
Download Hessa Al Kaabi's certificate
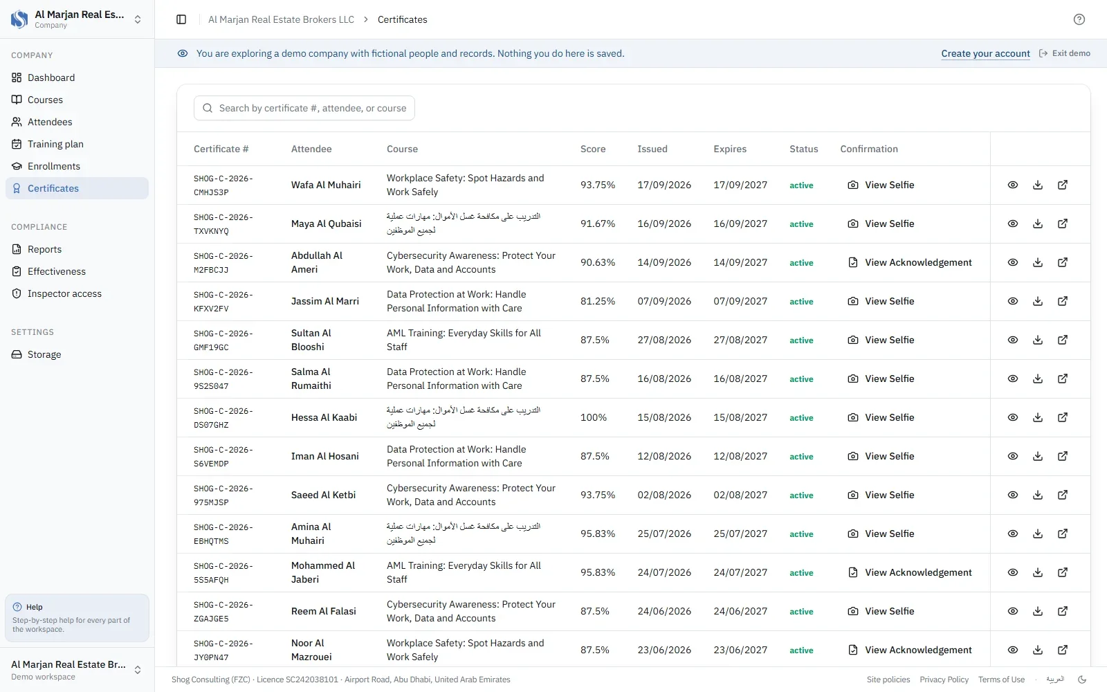pyautogui.click(x=1038, y=417)
